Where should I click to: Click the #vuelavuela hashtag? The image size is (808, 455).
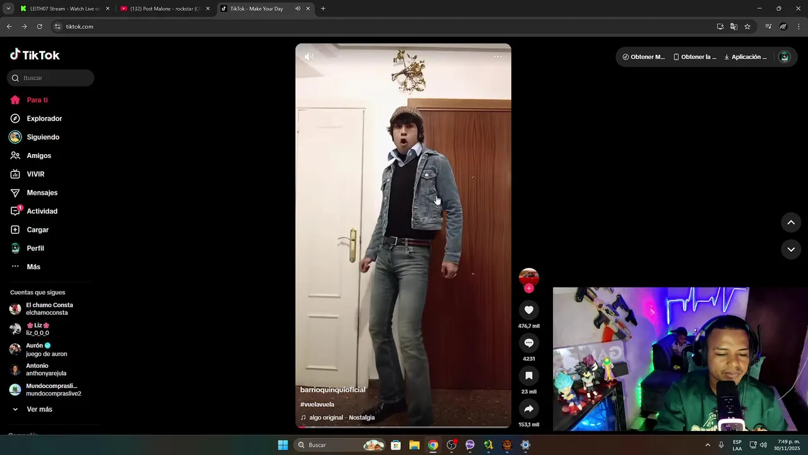coord(318,404)
